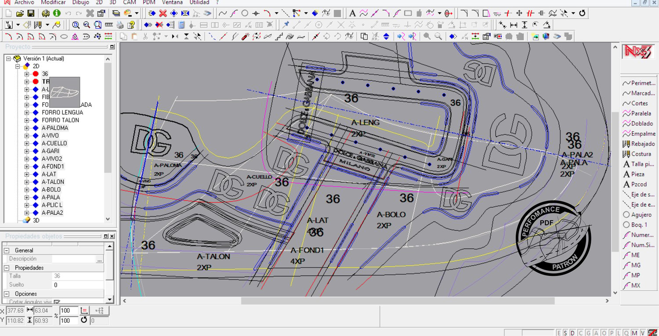This screenshot has width=659, height=336.
Task: Open the Modificar menu
Action: [x=53, y=2]
